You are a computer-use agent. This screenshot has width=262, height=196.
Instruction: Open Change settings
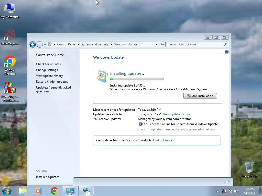47,70
